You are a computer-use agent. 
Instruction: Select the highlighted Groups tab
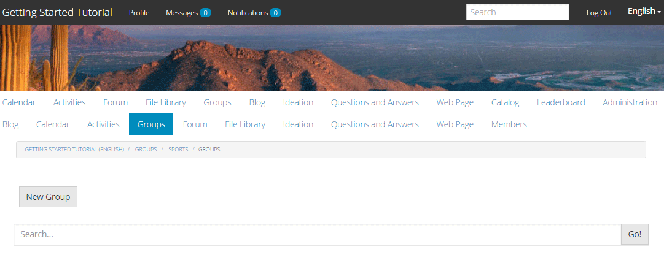[x=151, y=124]
